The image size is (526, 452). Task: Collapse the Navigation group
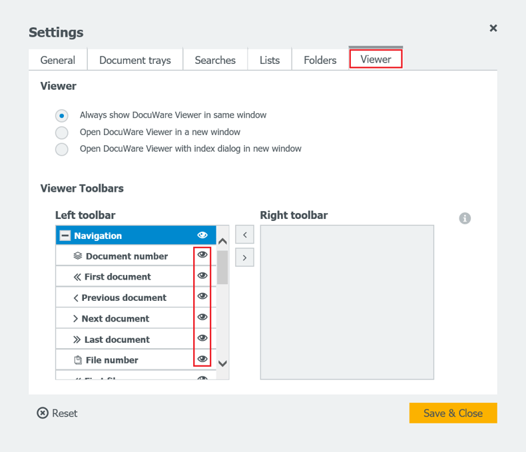pos(65,236)
